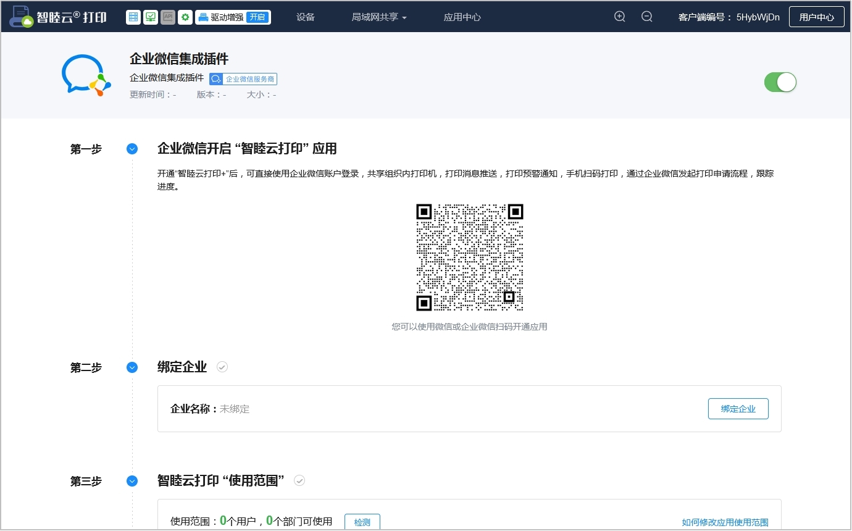Click the check icon beside 使用范围 heading

(x=299, y=480)
